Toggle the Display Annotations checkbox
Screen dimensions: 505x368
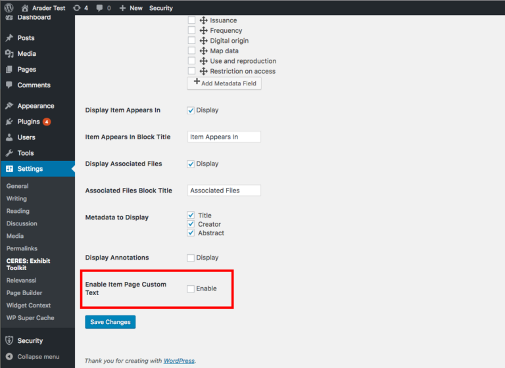(191, 258)
